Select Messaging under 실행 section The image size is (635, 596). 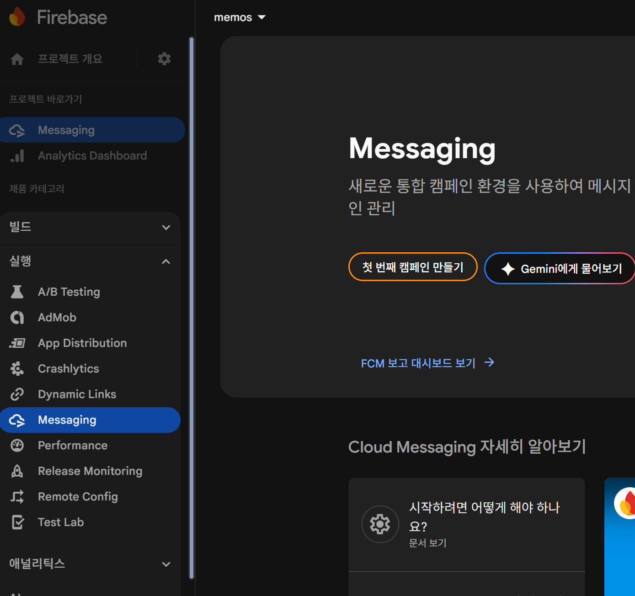pyautogui.click(x=90, y=420)
